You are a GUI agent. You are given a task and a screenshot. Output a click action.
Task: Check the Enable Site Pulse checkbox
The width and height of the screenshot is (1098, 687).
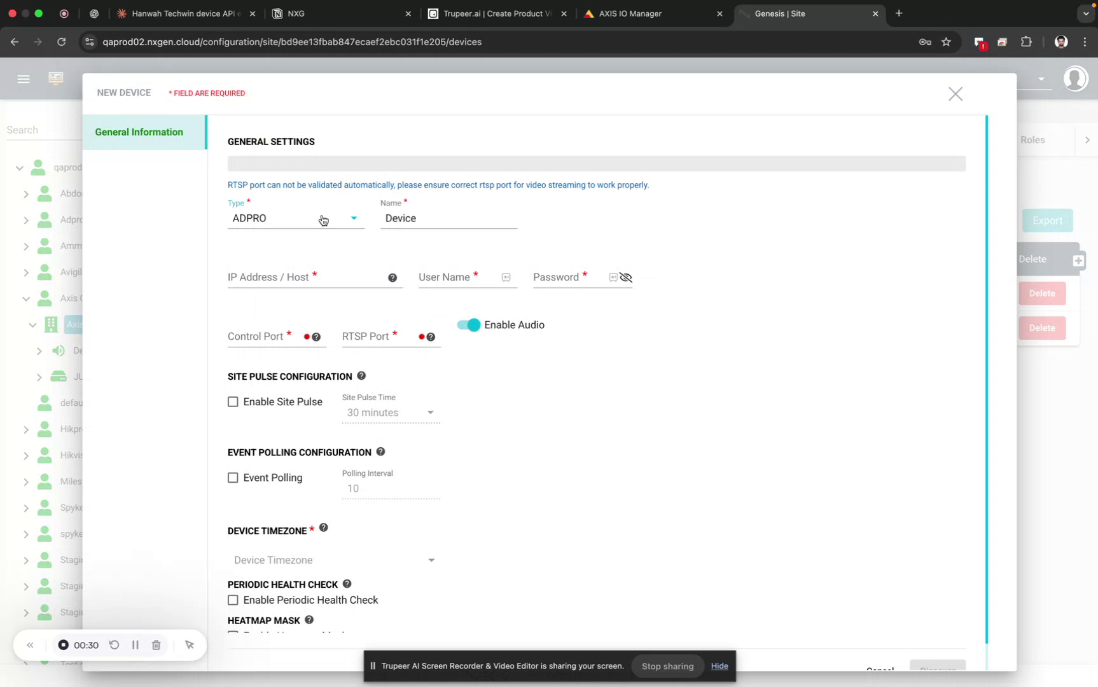[233, 401]
